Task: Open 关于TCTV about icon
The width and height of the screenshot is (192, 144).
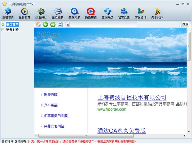Action: (157, 13)
